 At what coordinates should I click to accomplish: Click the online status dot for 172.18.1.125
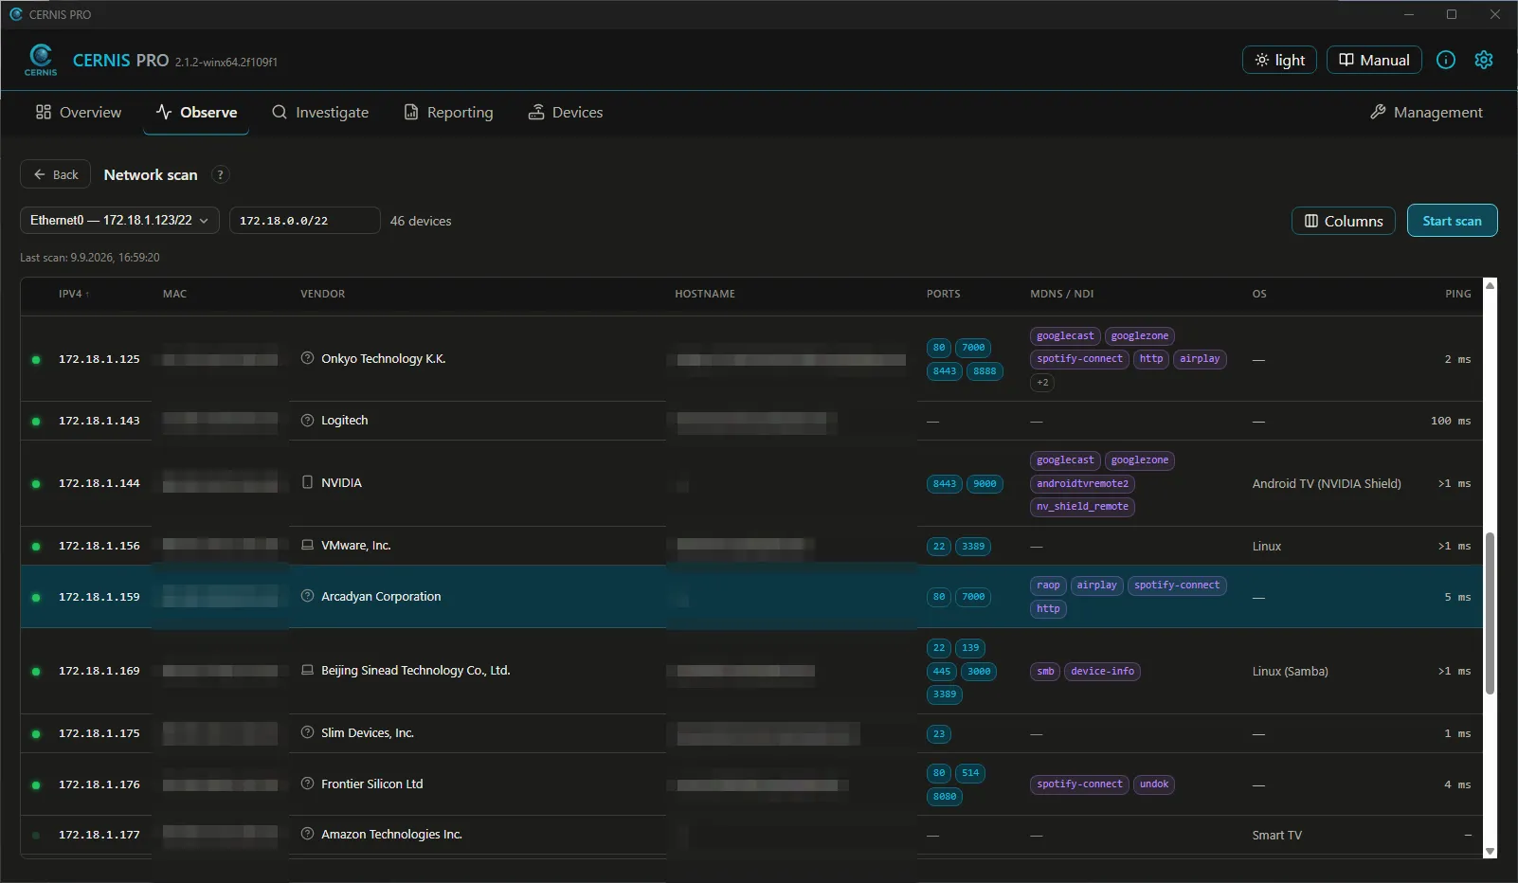[x=36, y=360]
